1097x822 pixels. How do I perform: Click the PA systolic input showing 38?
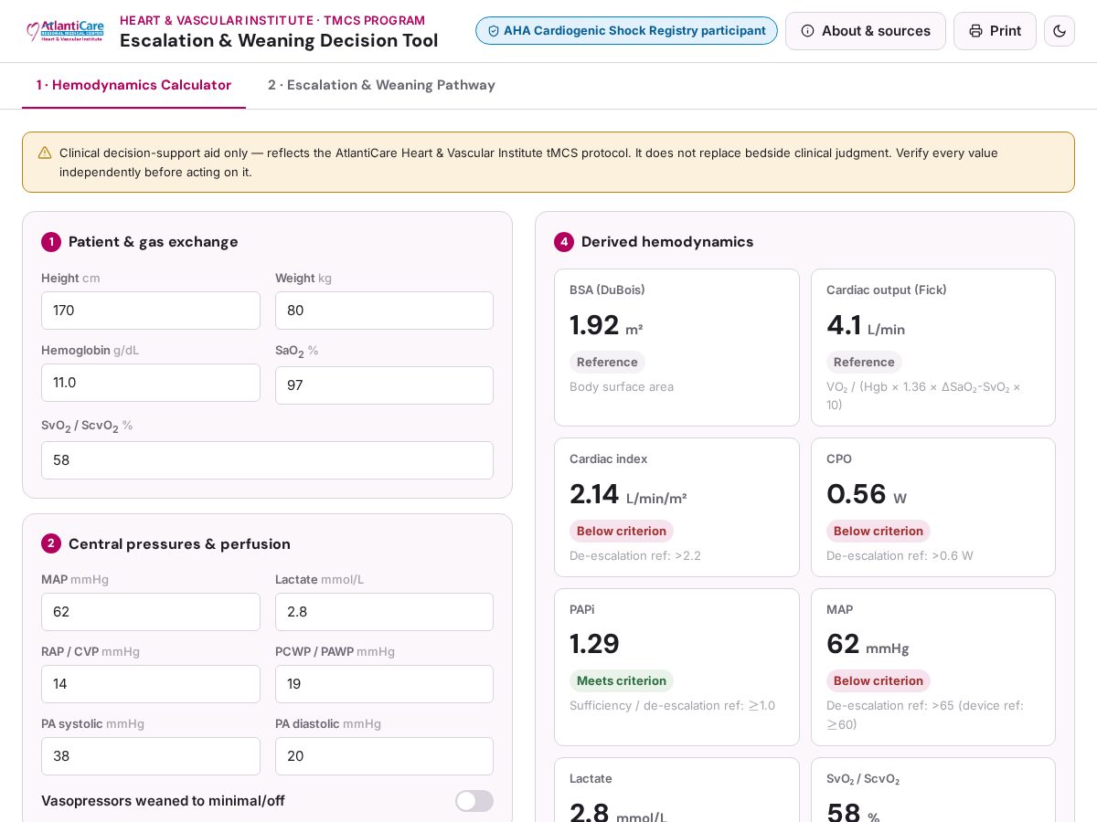pos(151,756)
